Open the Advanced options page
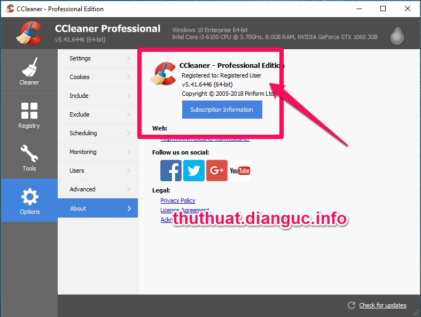This screenshot has width=421, height=317. click(98, 189)
